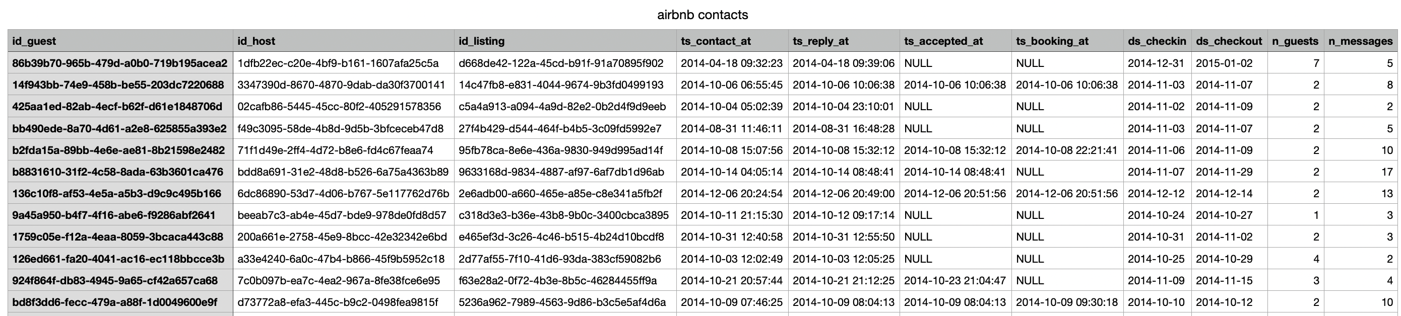Click the ds_checkout column header
The height and width of the screenshot is (316, 1401).
1229,41
